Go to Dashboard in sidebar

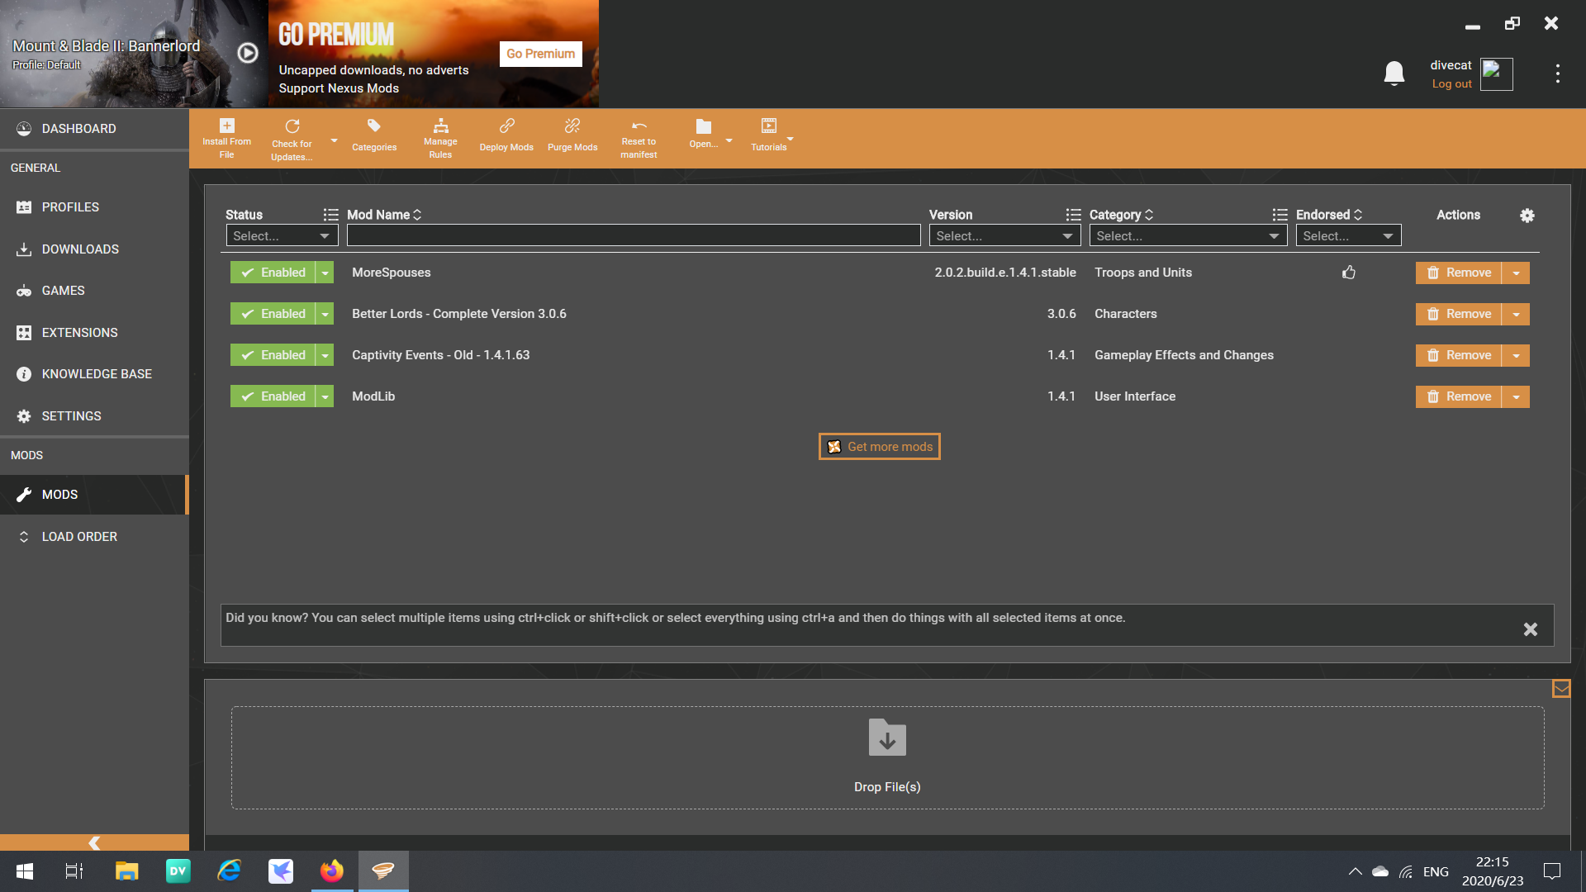click(x=94, y=129)
